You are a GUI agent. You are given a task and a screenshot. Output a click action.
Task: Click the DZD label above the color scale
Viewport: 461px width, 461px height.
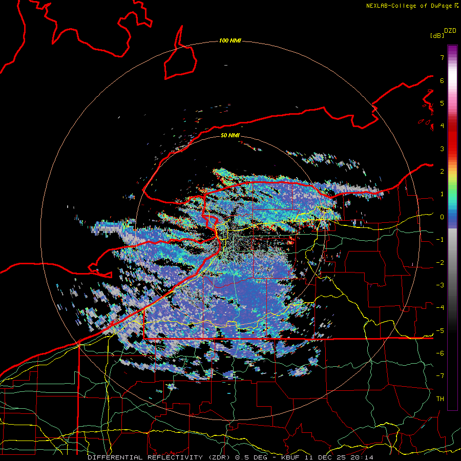coord(450,31)
